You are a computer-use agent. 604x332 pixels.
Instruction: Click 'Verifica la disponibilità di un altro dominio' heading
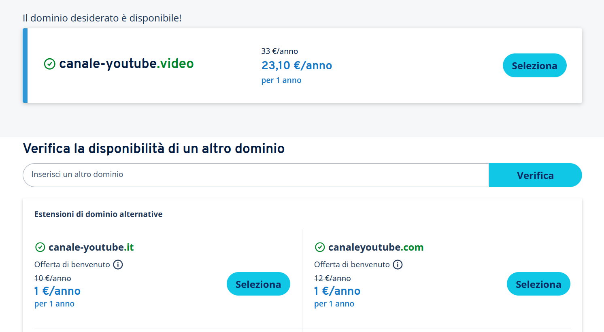154,149
